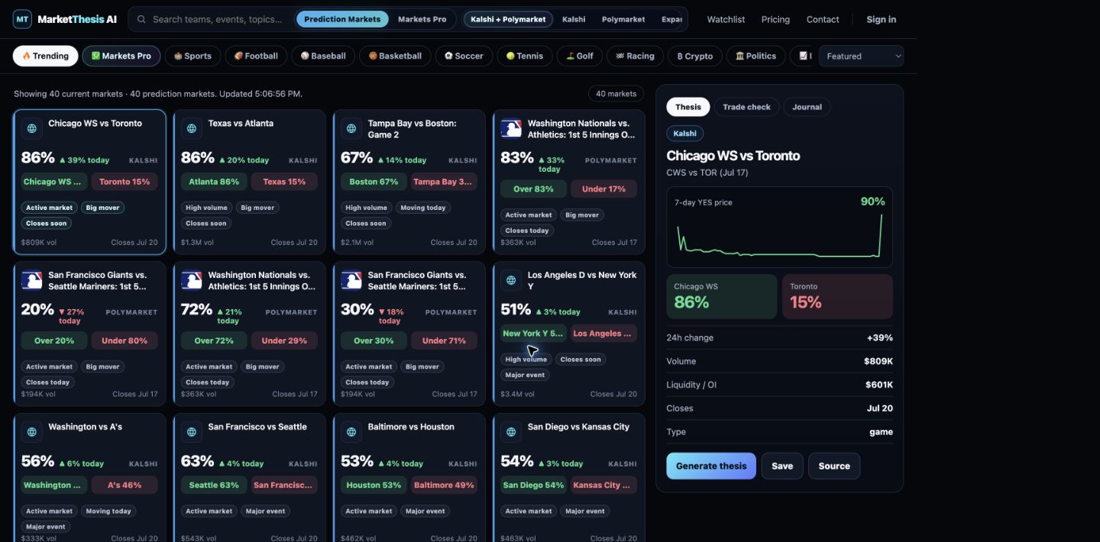Image resolution: width=1100 pixels, height=542 pixels.
Task: Pick Atlanta 86% outcome
Action: (x=214, y=182)
